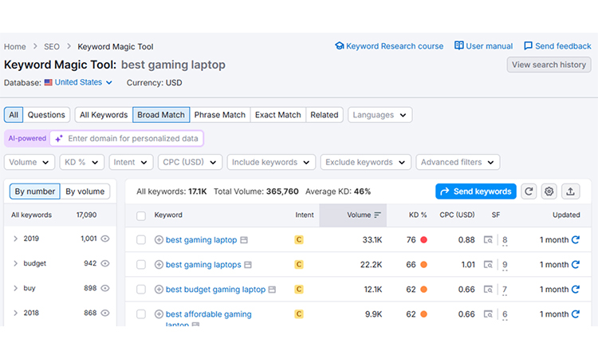The width and height of the screenshot is (598, 359).
Task: Switch to the Phrase Match tab
Action: tap(219, 115)
